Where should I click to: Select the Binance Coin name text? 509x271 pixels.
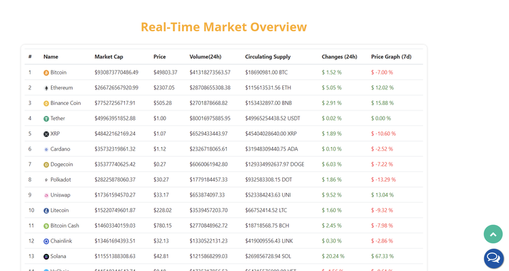click(66, 103)
